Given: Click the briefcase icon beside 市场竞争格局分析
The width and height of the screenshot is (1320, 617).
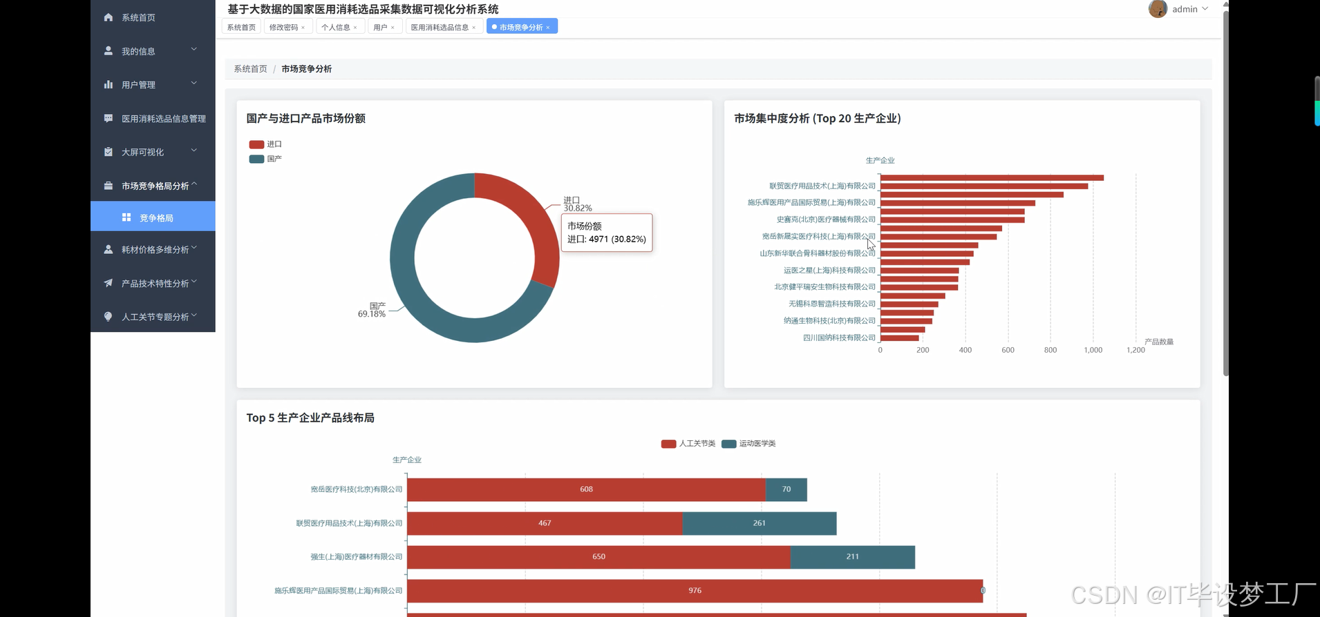Looking at the screenshot, I should (109, 186).
